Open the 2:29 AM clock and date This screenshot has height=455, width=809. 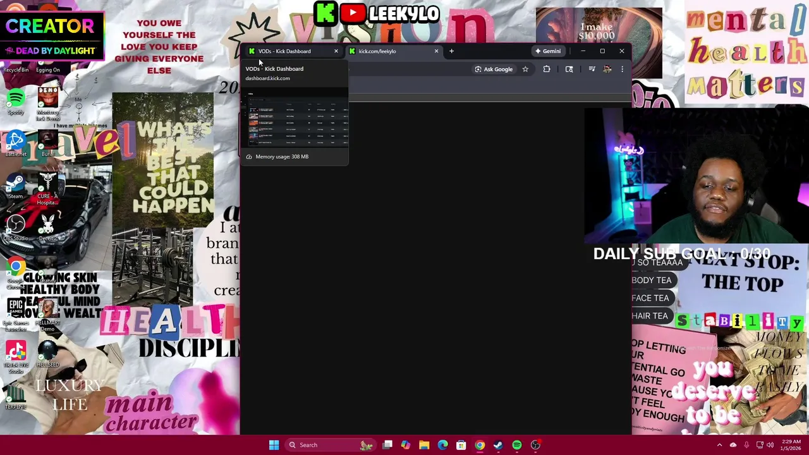click(x=791, y=445)
